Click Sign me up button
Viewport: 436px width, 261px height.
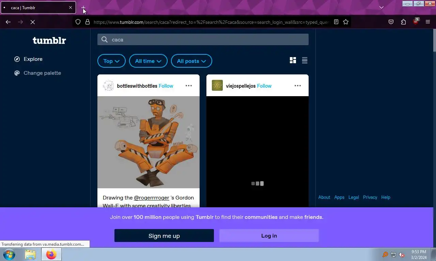[x=164, y=236]
